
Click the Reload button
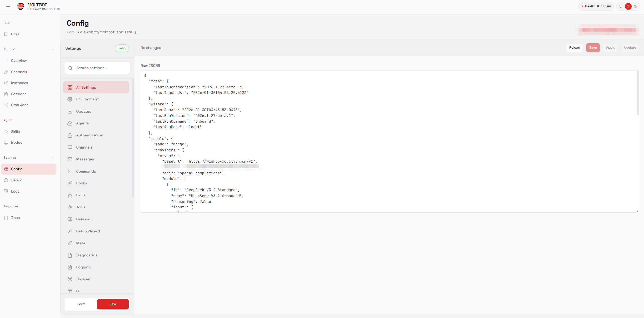[x=574, y=48]
